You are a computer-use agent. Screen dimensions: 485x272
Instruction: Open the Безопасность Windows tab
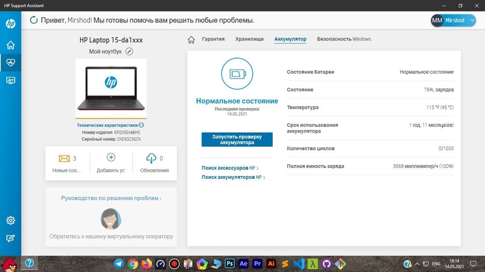344,39
